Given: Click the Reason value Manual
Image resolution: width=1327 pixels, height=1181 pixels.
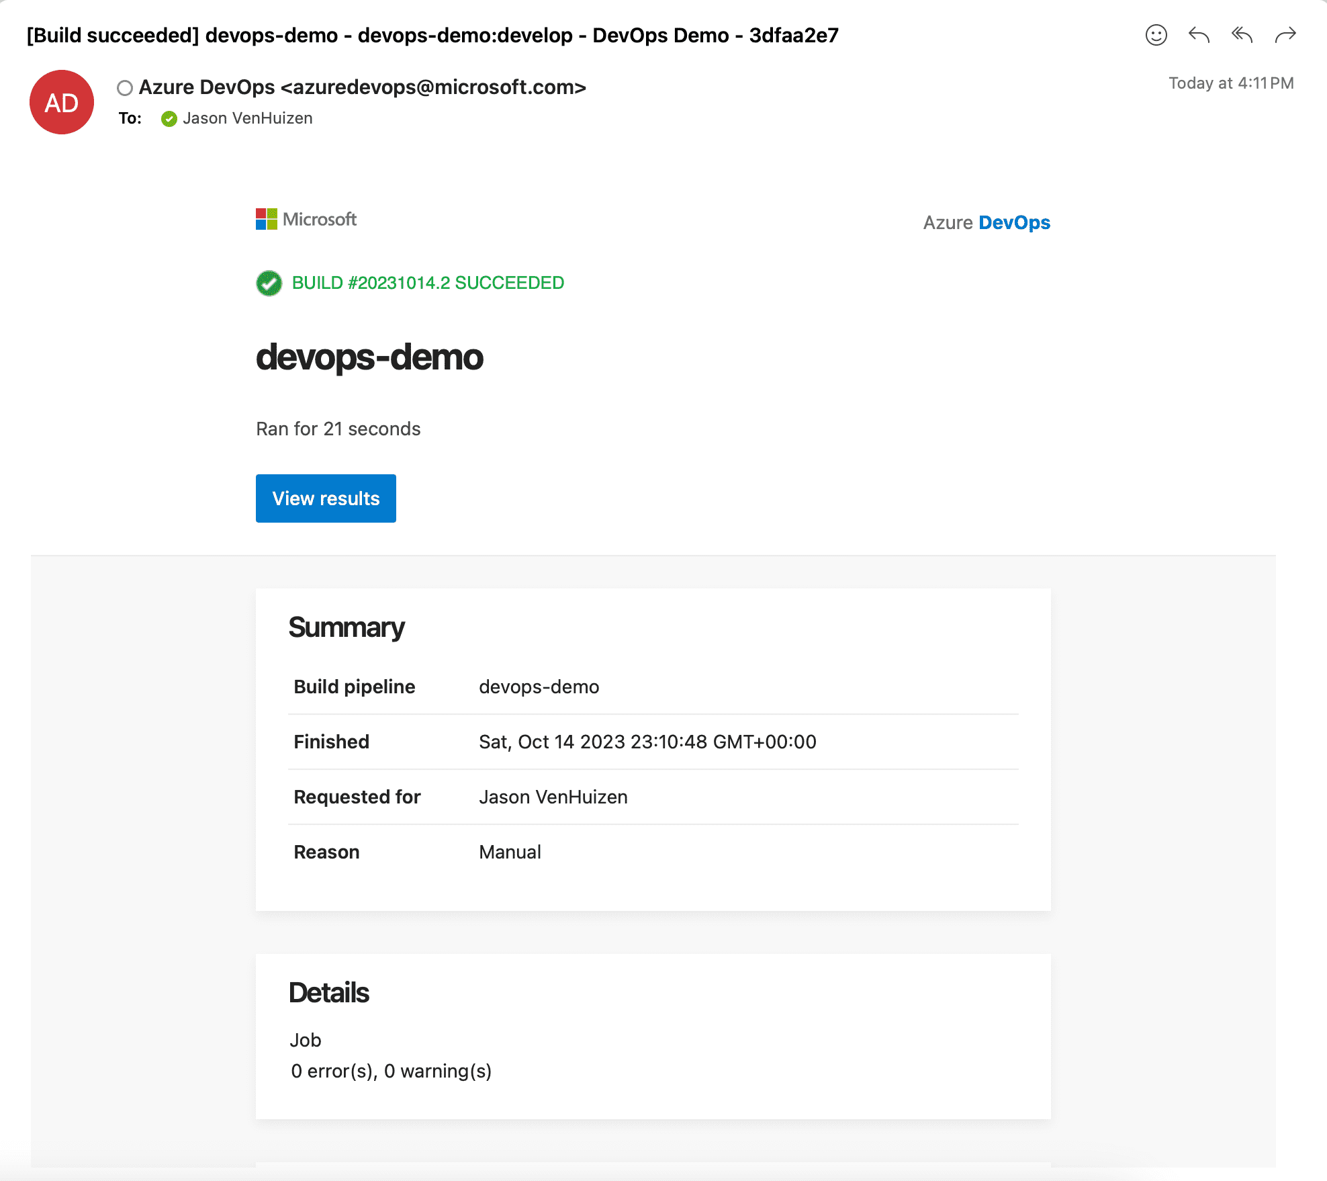Looking at the screenshot, I should click(x=510, y=852).
